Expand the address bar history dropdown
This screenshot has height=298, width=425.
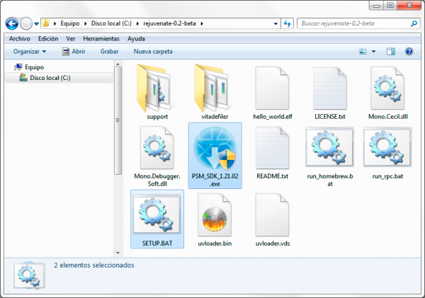(276, 23)
